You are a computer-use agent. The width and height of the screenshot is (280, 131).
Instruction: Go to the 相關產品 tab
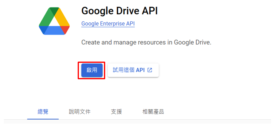[x=153, y=112]
